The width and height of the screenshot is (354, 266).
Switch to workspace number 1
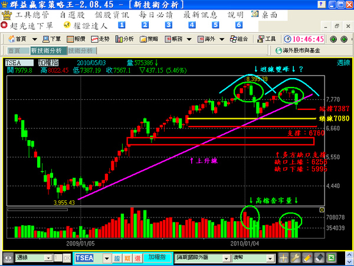(122, 25)
